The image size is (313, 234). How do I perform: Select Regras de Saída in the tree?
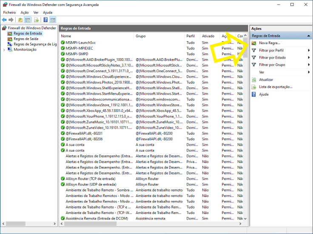tap(26, 39)
